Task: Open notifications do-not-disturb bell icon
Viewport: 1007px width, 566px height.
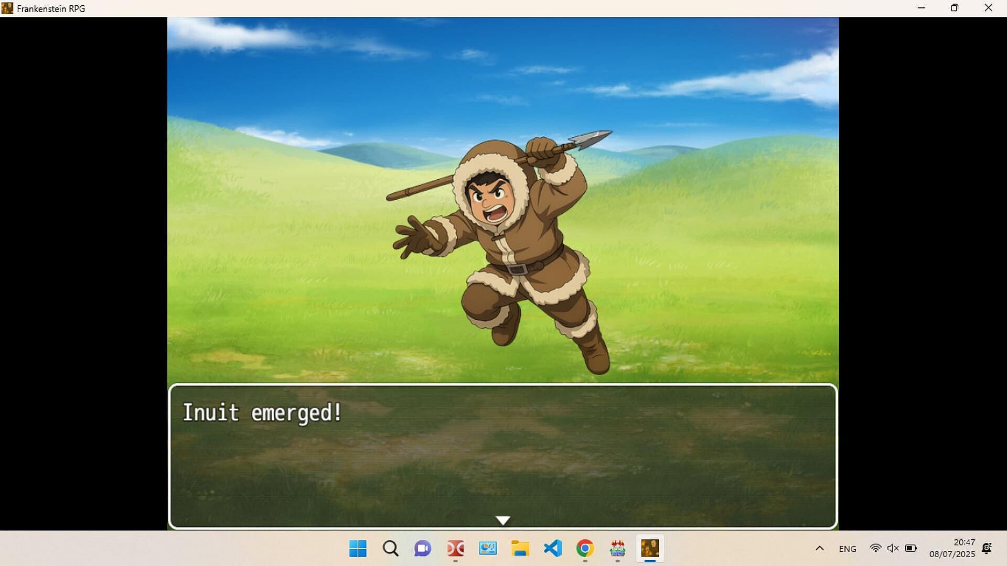Action: [987, 548]
